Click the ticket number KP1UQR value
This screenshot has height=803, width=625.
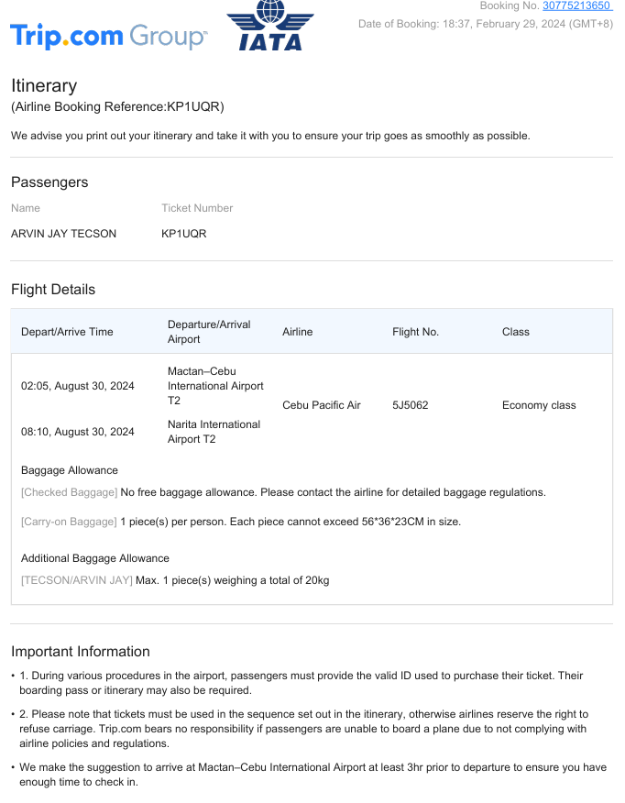183,234
